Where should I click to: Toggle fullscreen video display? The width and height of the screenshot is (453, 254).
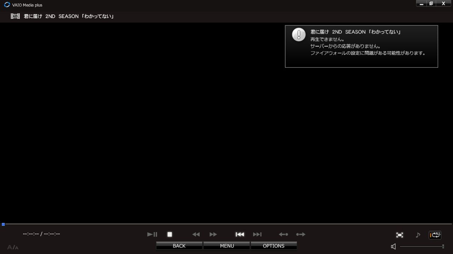(400, 235)
